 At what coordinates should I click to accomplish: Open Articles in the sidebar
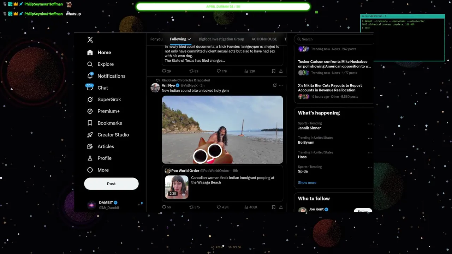coord(101,146)
